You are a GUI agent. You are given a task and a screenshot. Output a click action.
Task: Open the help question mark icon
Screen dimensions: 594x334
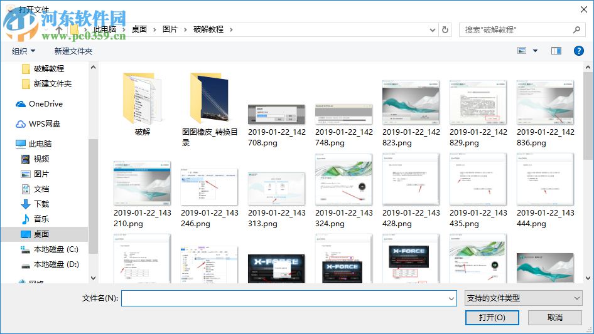(x=578, y=51)
